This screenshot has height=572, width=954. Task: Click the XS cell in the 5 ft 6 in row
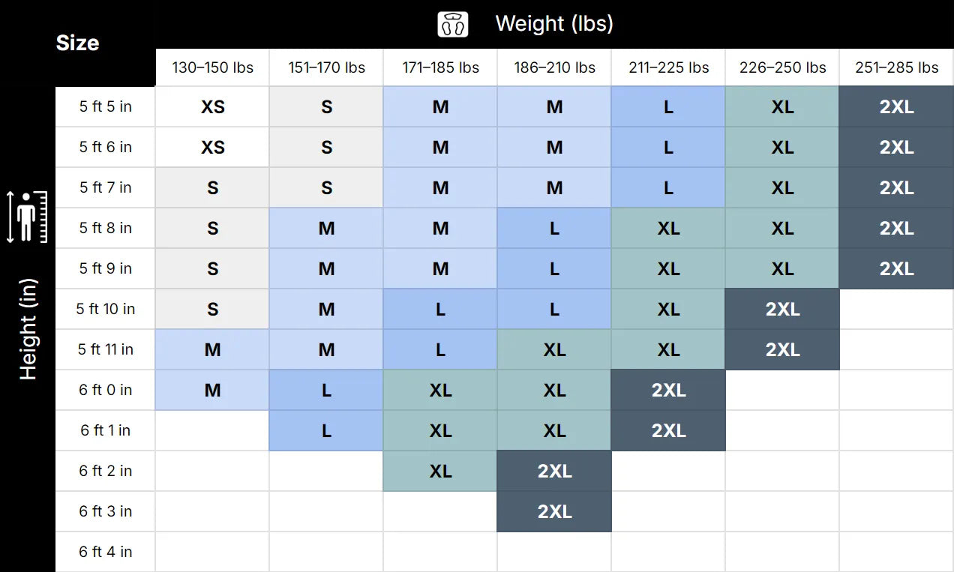[212, 147]
